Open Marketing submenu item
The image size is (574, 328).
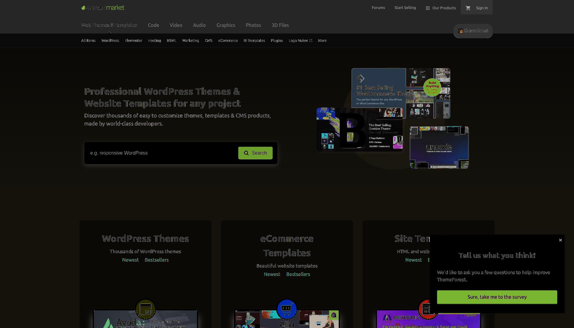[191, 41]
